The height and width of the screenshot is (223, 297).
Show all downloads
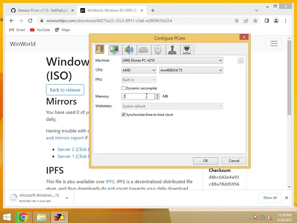270,198
